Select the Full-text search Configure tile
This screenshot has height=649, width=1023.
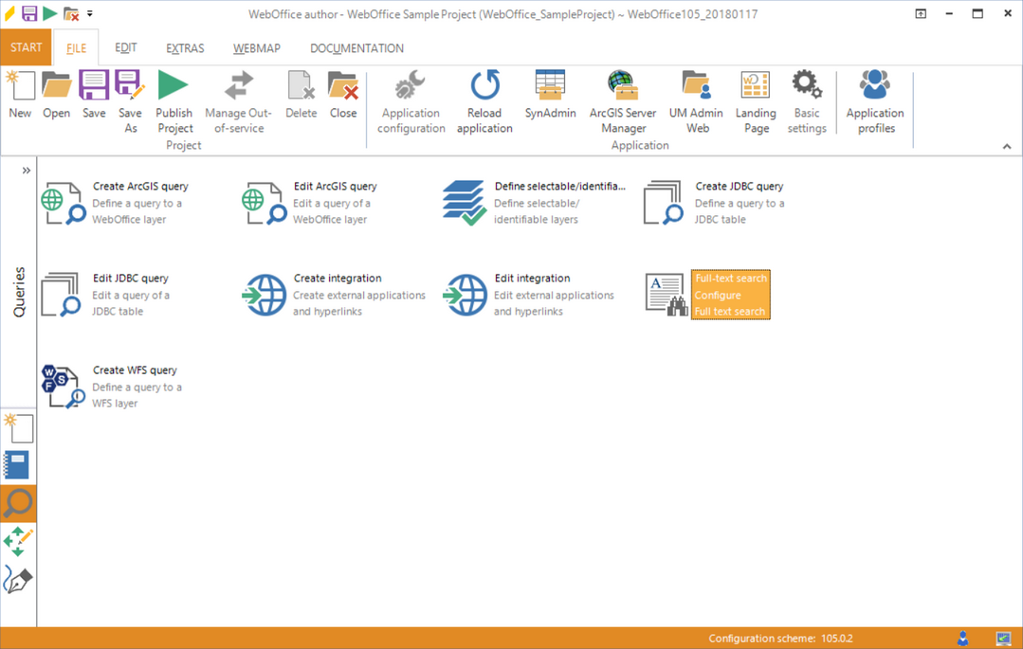729,295
